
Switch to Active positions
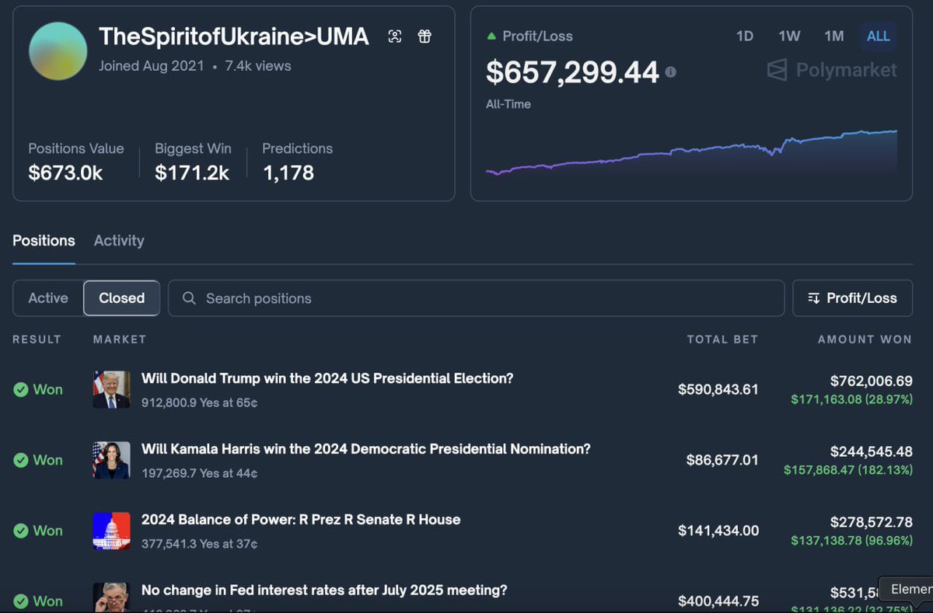[47, 298]
